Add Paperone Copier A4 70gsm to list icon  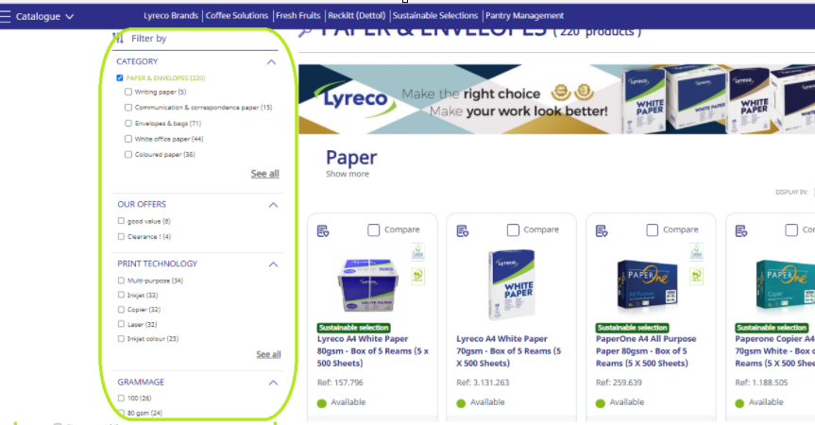click(740, 230)
